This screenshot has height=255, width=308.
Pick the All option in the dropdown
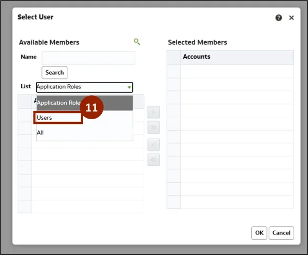coord(40,133)
